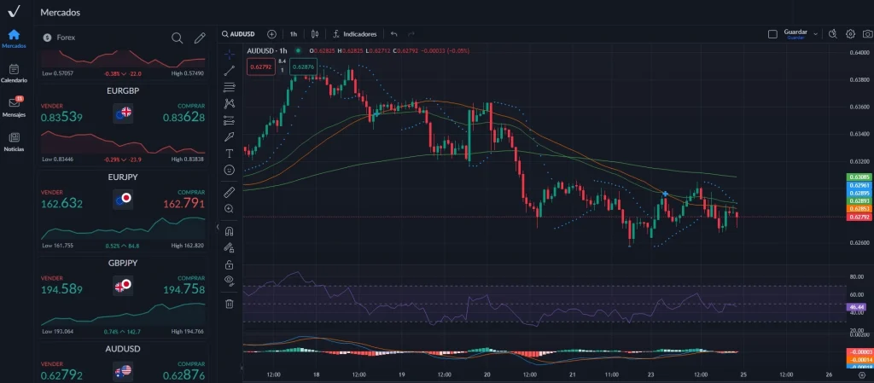Redo the chart action
Viewport: 874px width, 383px height.
coord(411,34)
